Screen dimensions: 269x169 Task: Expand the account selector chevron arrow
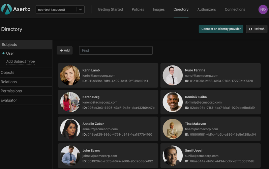[81, 9]
